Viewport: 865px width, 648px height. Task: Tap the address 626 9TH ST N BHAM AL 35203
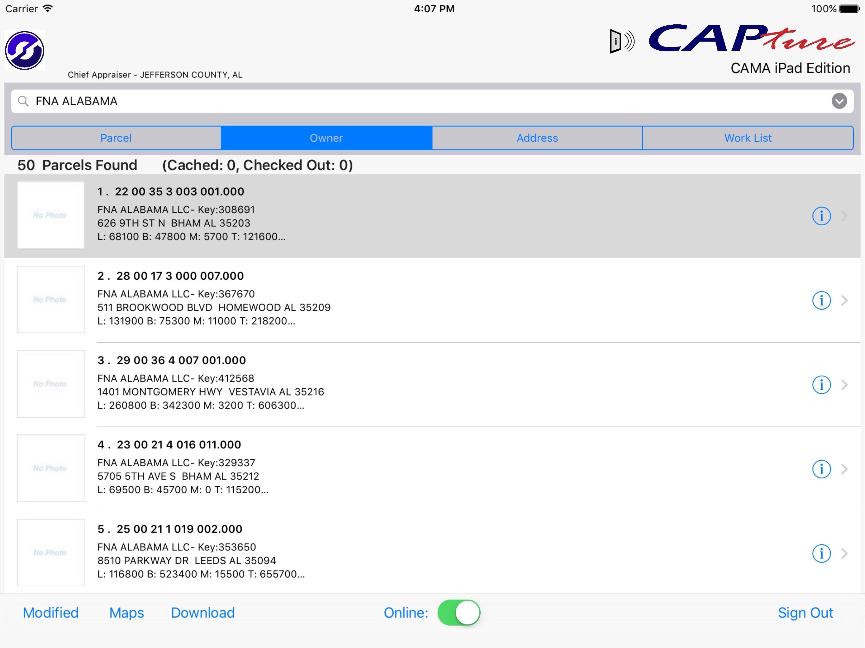click(x=174, y=223)
